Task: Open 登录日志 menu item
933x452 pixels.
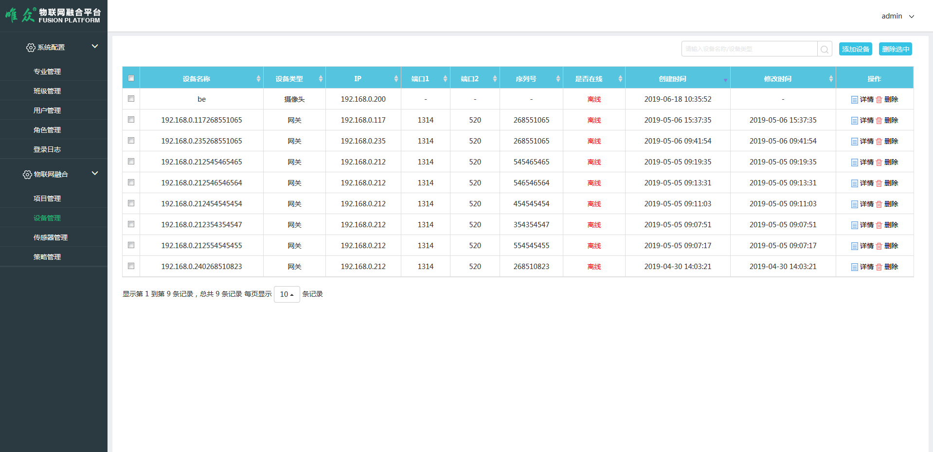Action: coord(47,149)
